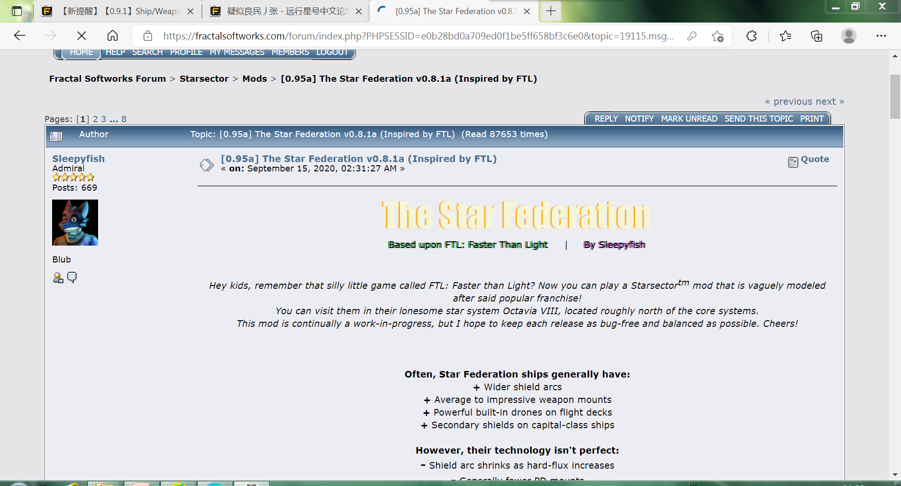Viewport: 901px width, 486px height.
Task: Click Sleepyfish's avatar image
Action: (75, 223)
